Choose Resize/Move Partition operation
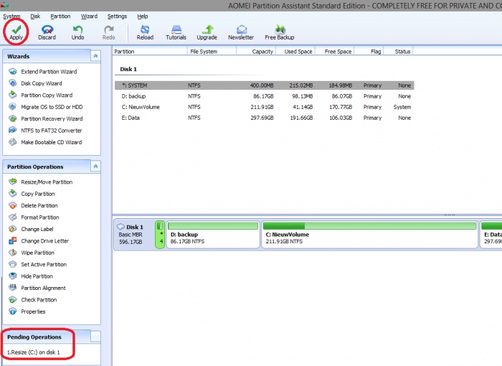 coord(47,182)
